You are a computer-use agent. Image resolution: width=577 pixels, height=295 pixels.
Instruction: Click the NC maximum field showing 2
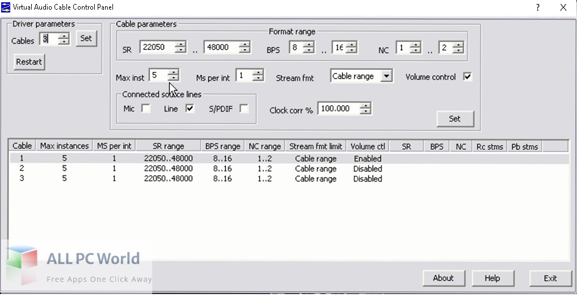point(446,47)
